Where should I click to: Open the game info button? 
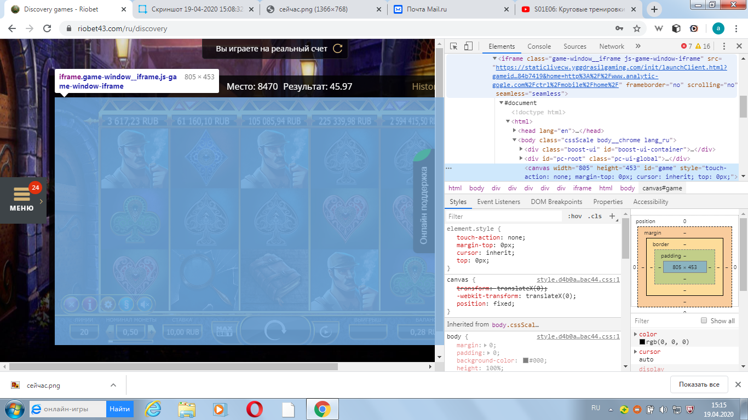89,305
